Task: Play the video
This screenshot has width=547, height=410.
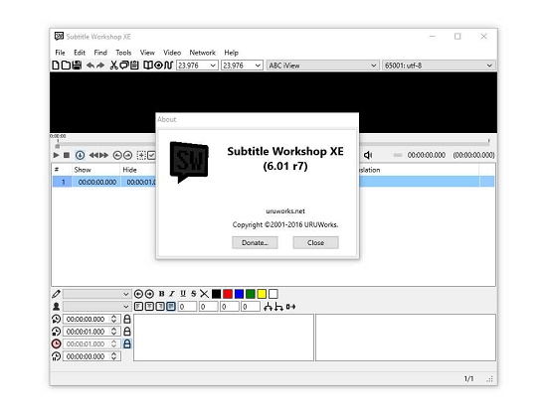Action: [x=56, y=155]
